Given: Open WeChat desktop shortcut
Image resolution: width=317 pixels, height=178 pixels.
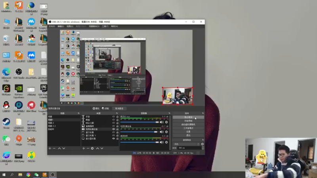Looking at the screenshot, I should click(x=6, y=140).
